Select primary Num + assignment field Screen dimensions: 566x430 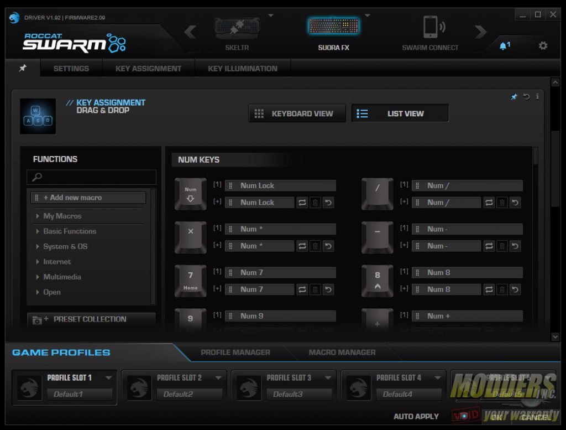(467, 316)
